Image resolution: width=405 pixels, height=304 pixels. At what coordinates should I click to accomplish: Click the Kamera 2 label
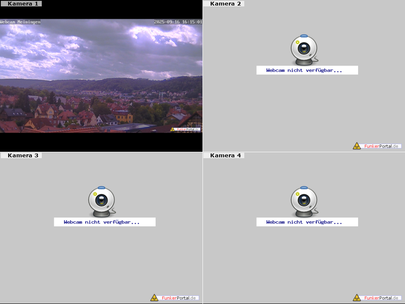pyautogui.click(x=224, y=3)
